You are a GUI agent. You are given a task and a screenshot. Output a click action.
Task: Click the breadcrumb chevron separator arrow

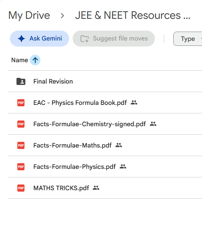point(62,16)
